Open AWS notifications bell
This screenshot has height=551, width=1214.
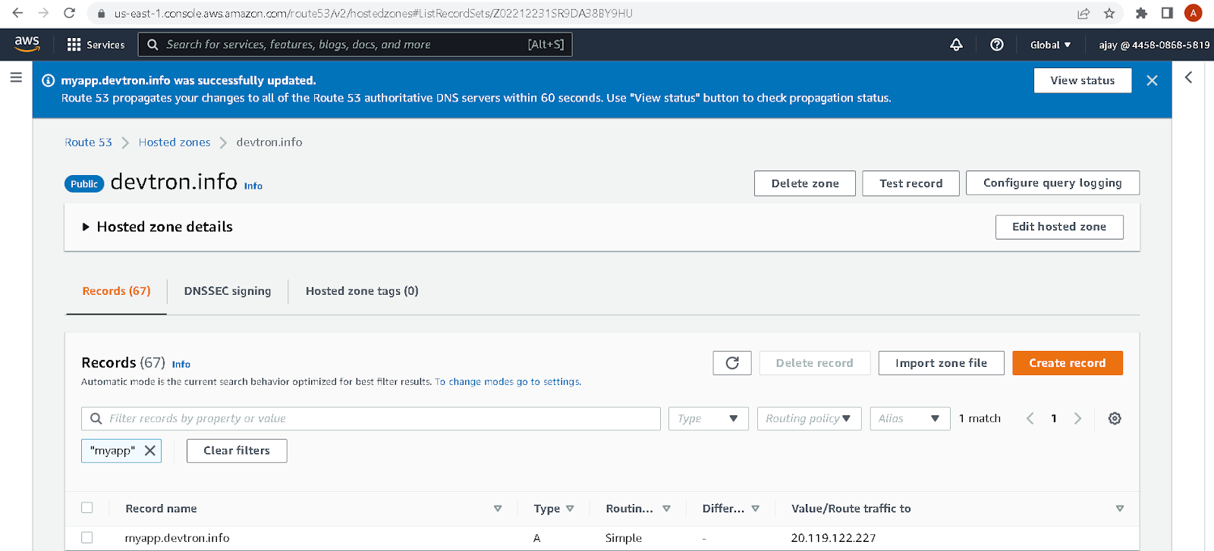(x=957, y=45)
